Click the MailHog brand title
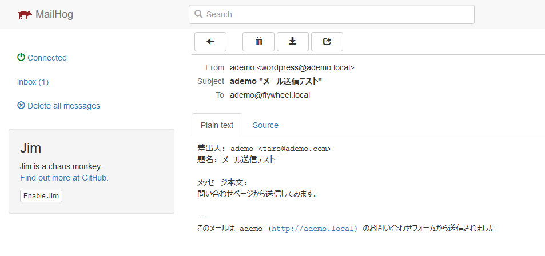This screenshot has width=545, height=256. click(x=54, y=14)
